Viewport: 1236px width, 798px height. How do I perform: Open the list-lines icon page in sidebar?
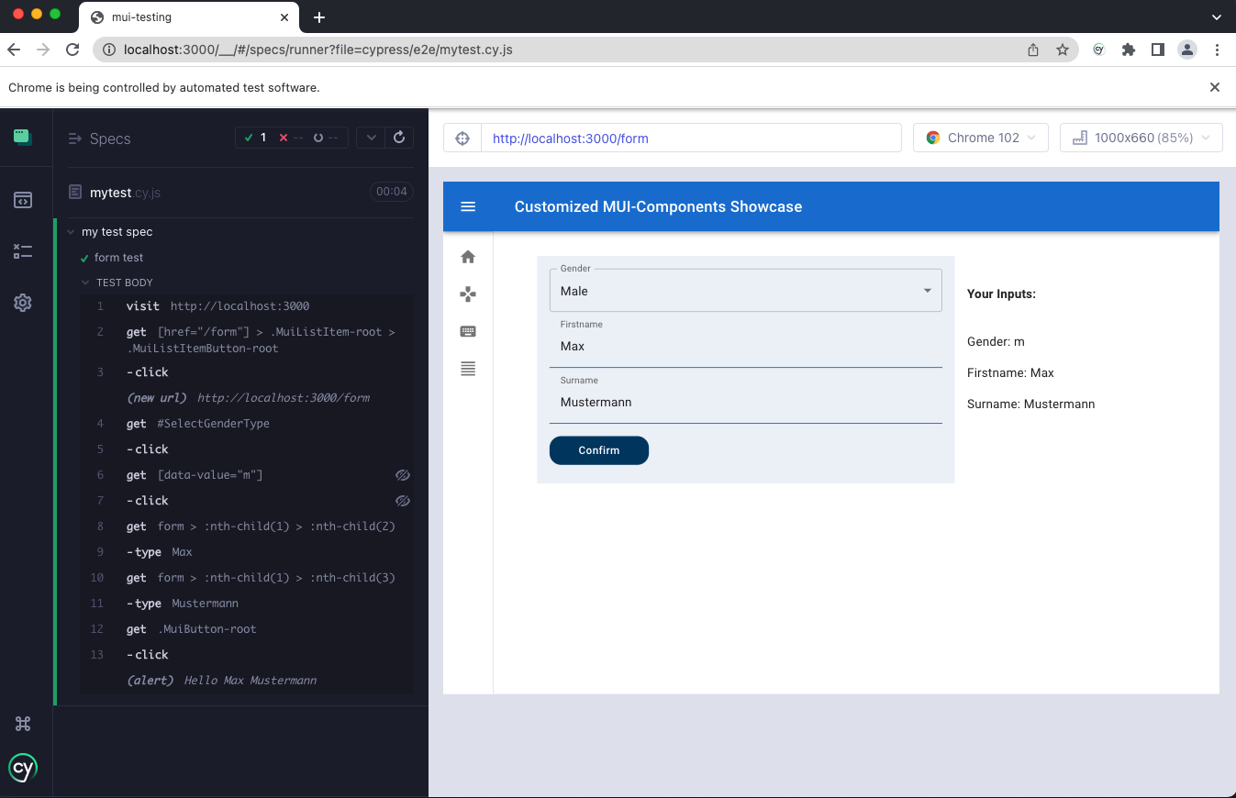click(x=468, y=369)
